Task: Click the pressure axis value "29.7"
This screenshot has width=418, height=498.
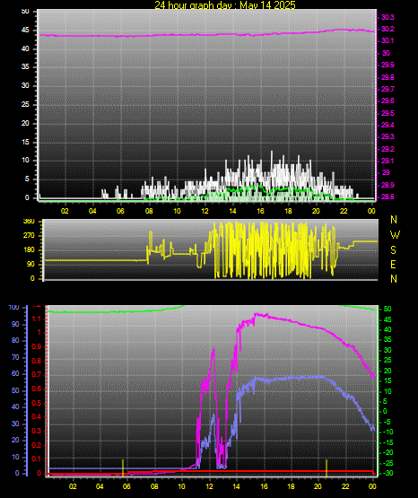Action: click(388, 89)
